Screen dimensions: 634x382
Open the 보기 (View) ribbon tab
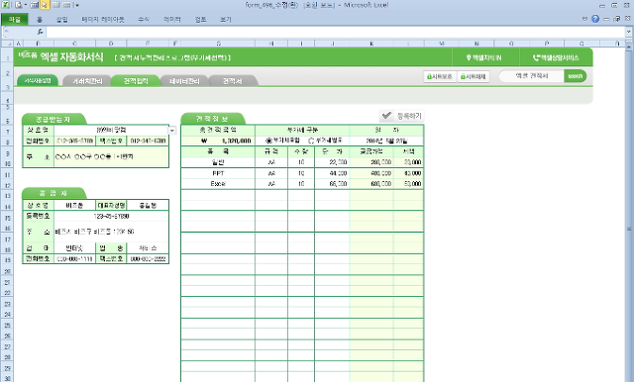point(226,19)
